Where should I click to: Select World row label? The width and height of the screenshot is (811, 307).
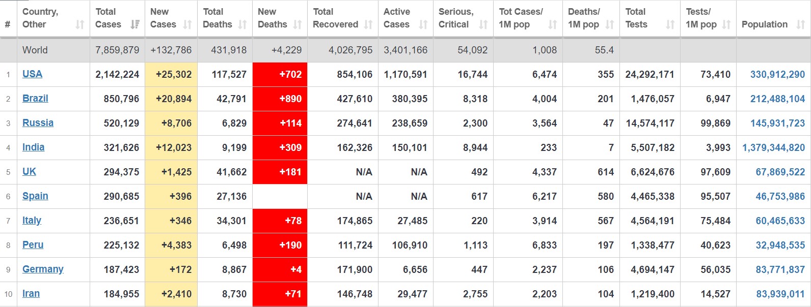click(x=35, y=50)
